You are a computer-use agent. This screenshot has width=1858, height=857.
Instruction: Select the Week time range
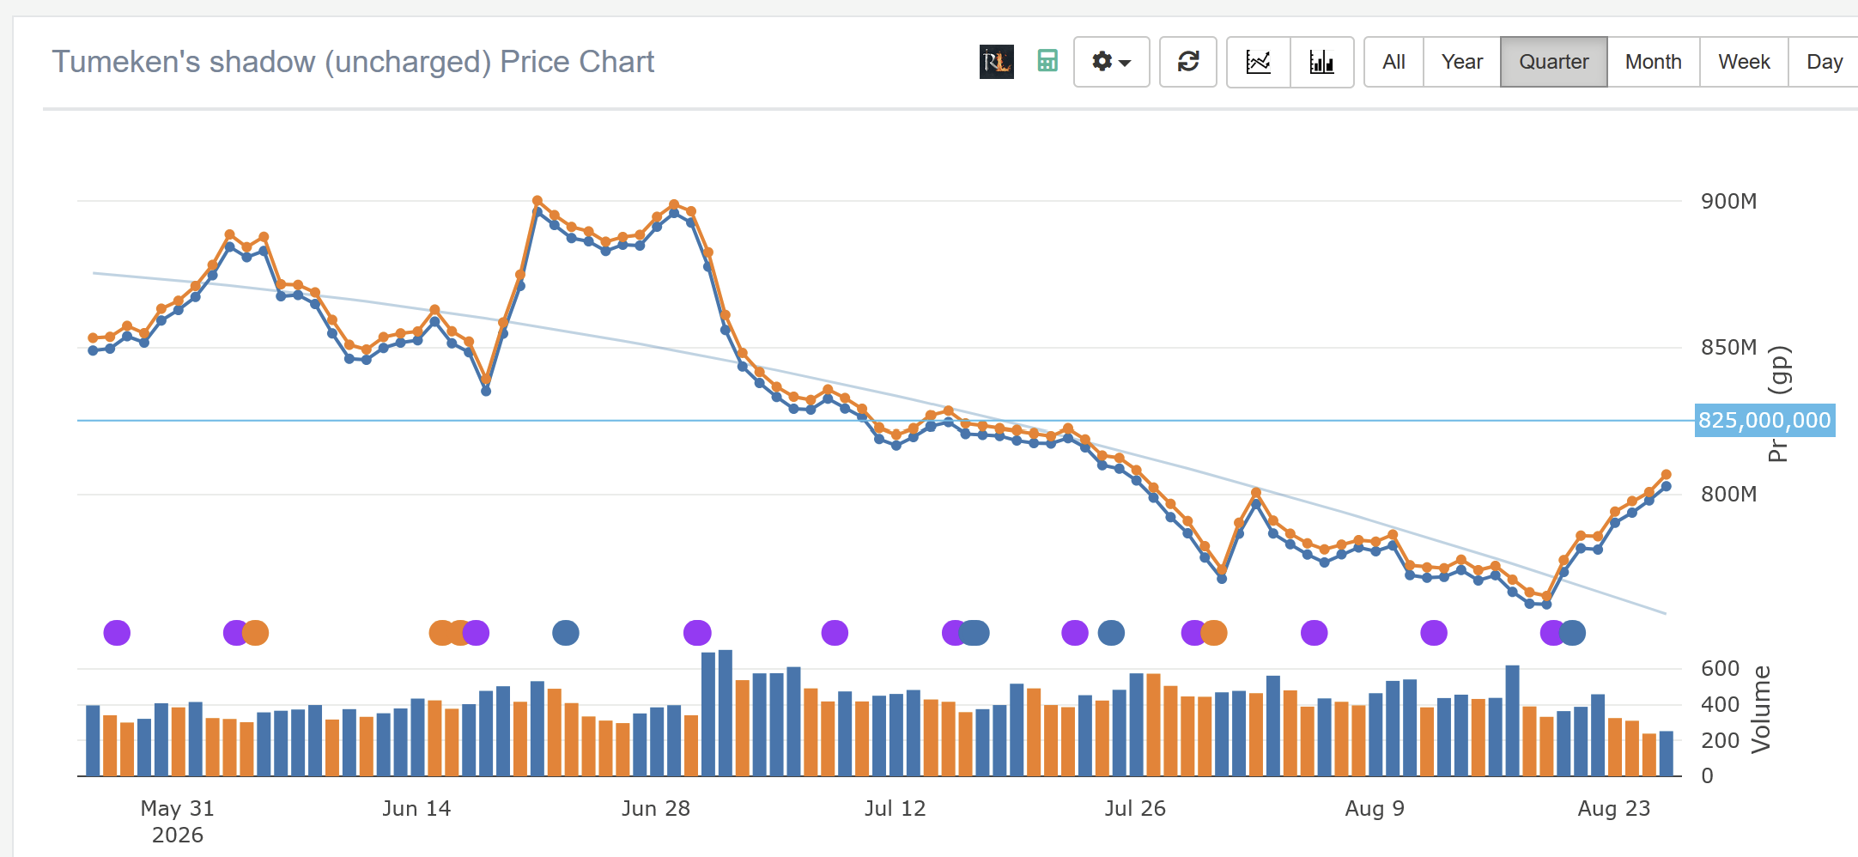click(x=1744, y=62)
